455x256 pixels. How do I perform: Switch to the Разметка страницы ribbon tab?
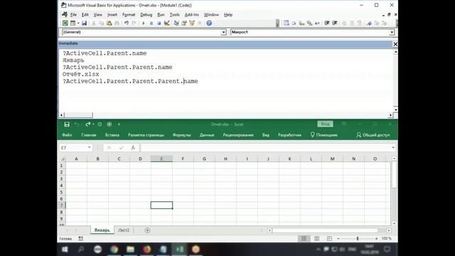146,135
